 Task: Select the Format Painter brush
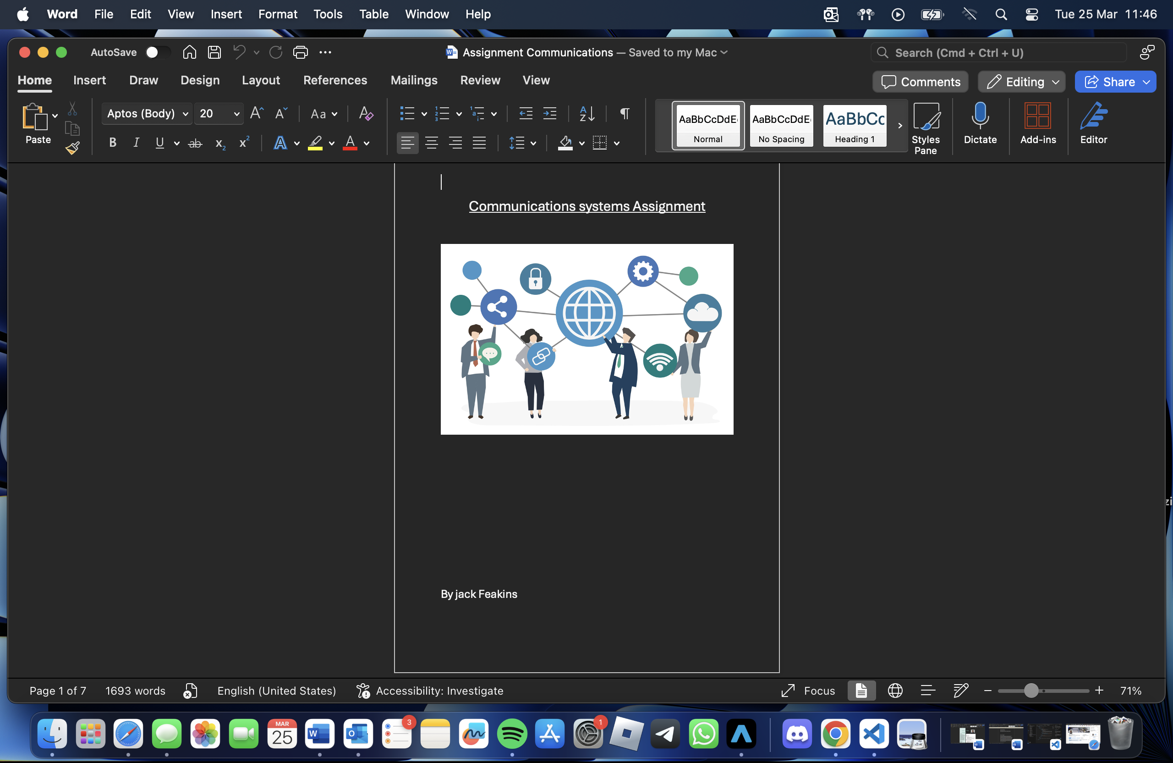click(72, 148)
